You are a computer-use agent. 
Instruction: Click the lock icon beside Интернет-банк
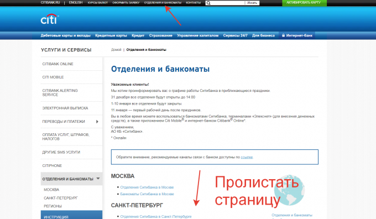click(x=283, y=35)
